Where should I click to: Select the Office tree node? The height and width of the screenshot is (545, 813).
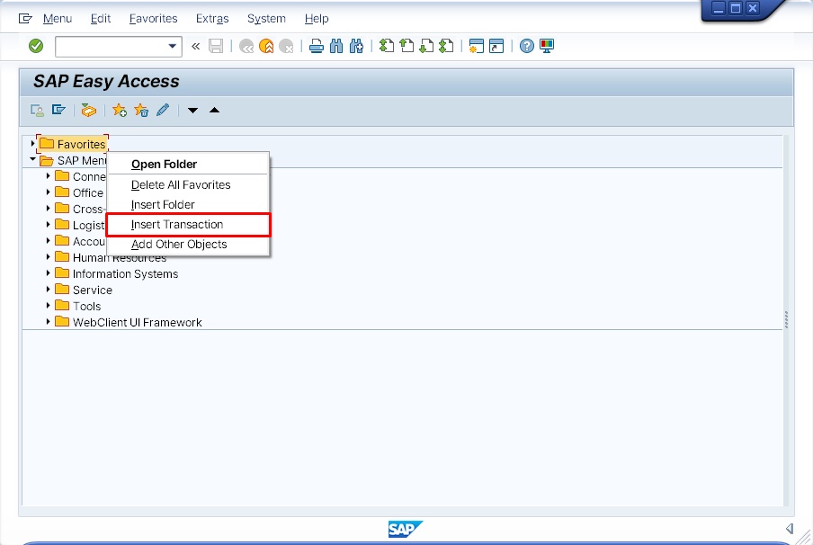coord(87,192)
